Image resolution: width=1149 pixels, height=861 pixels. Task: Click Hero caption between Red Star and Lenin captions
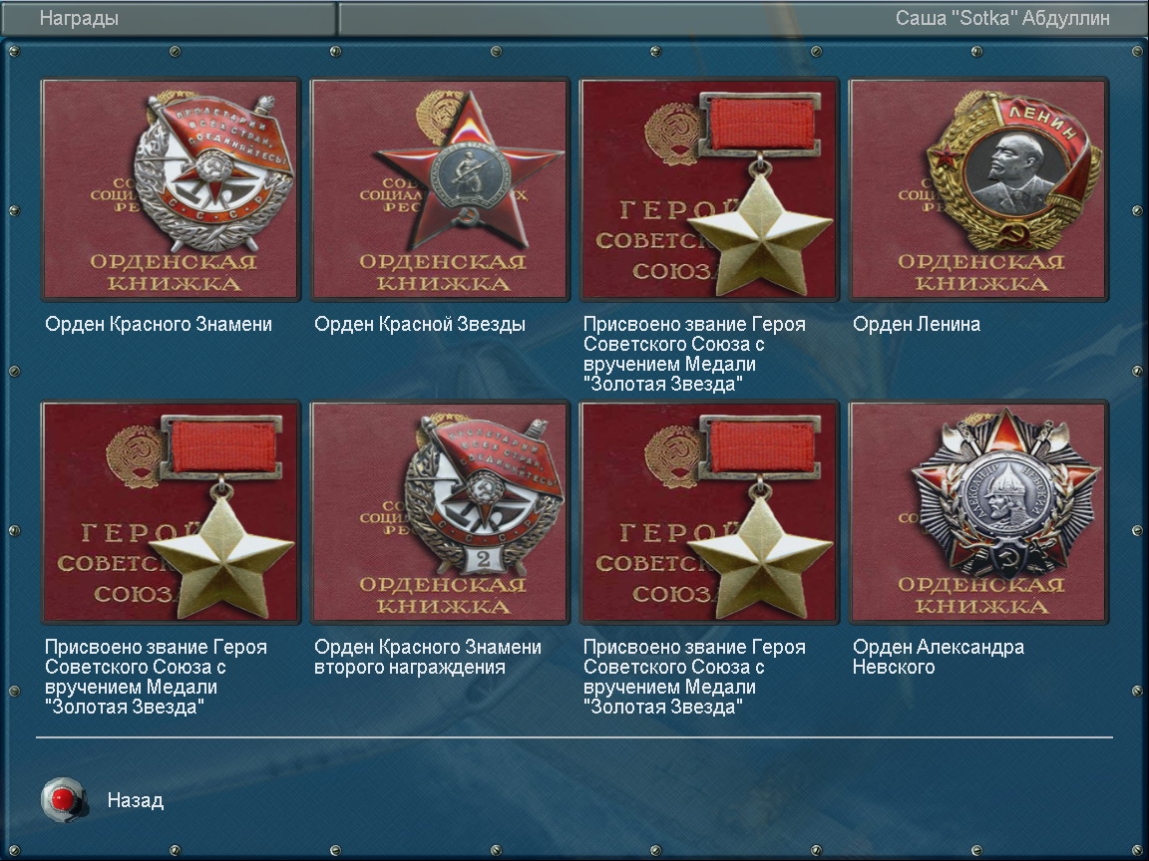694,355
